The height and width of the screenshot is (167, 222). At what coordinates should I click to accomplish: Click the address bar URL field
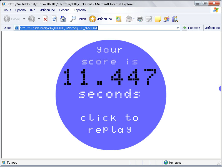(x=97, y=28)
